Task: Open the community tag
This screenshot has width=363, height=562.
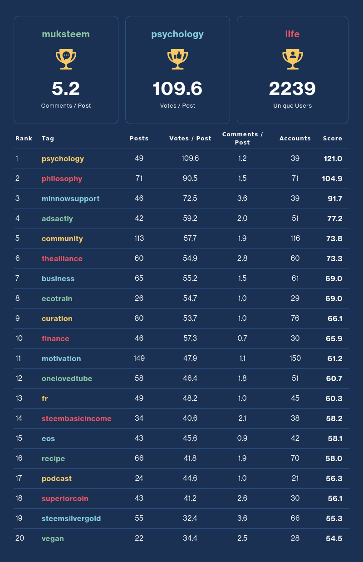Action: point(62,239)
